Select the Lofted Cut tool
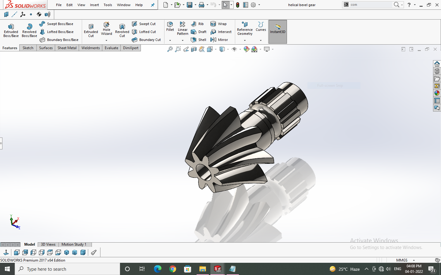 (144, 32)
